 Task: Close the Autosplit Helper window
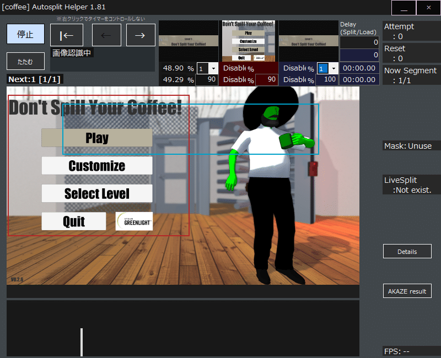click(x=429, y=8)
